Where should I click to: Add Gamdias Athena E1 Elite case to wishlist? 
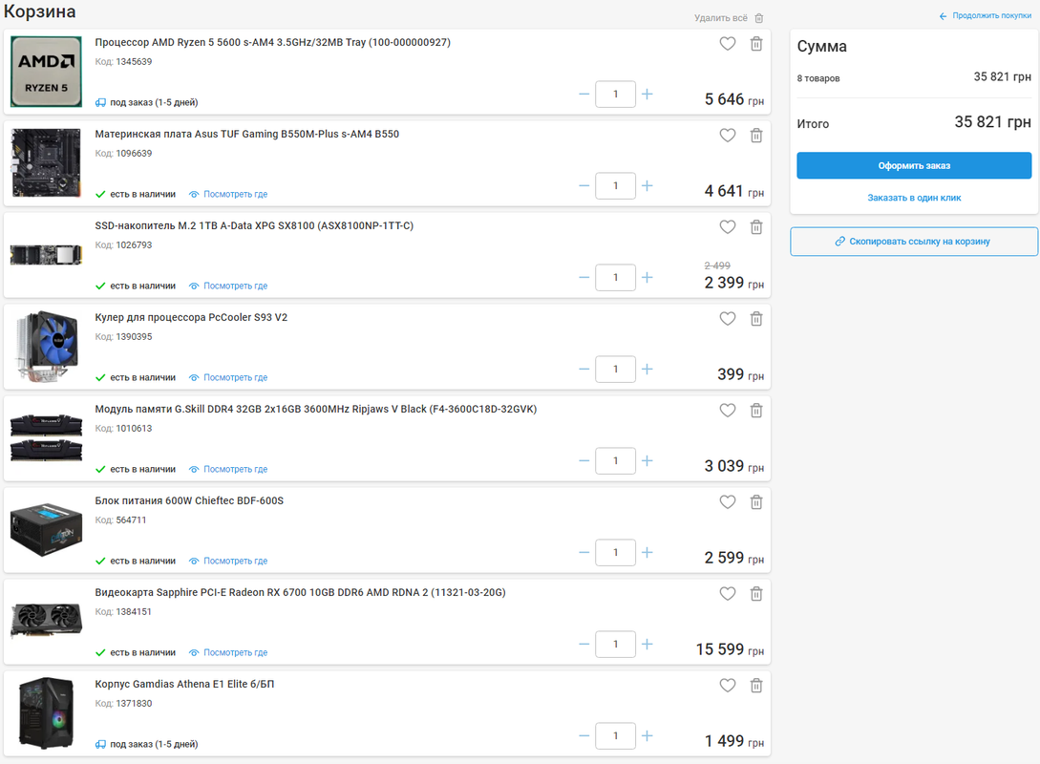[x=728, y=685]
